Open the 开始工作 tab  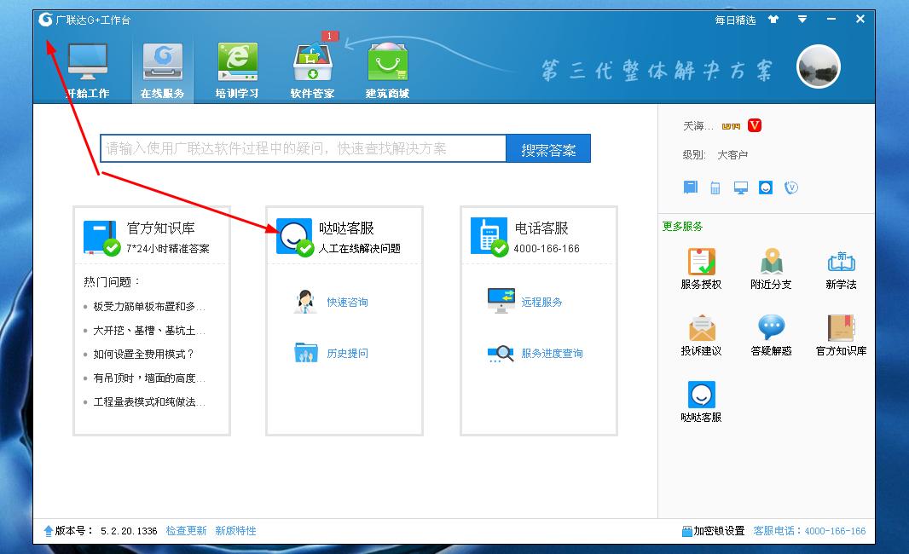(x=88, y=71)
